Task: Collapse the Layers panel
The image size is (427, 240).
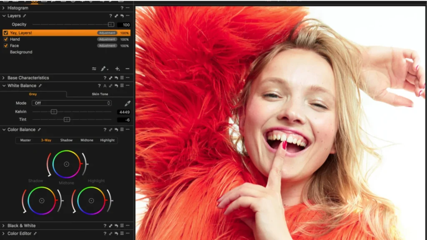Action: pyautogui.click(x=3, y=15)
